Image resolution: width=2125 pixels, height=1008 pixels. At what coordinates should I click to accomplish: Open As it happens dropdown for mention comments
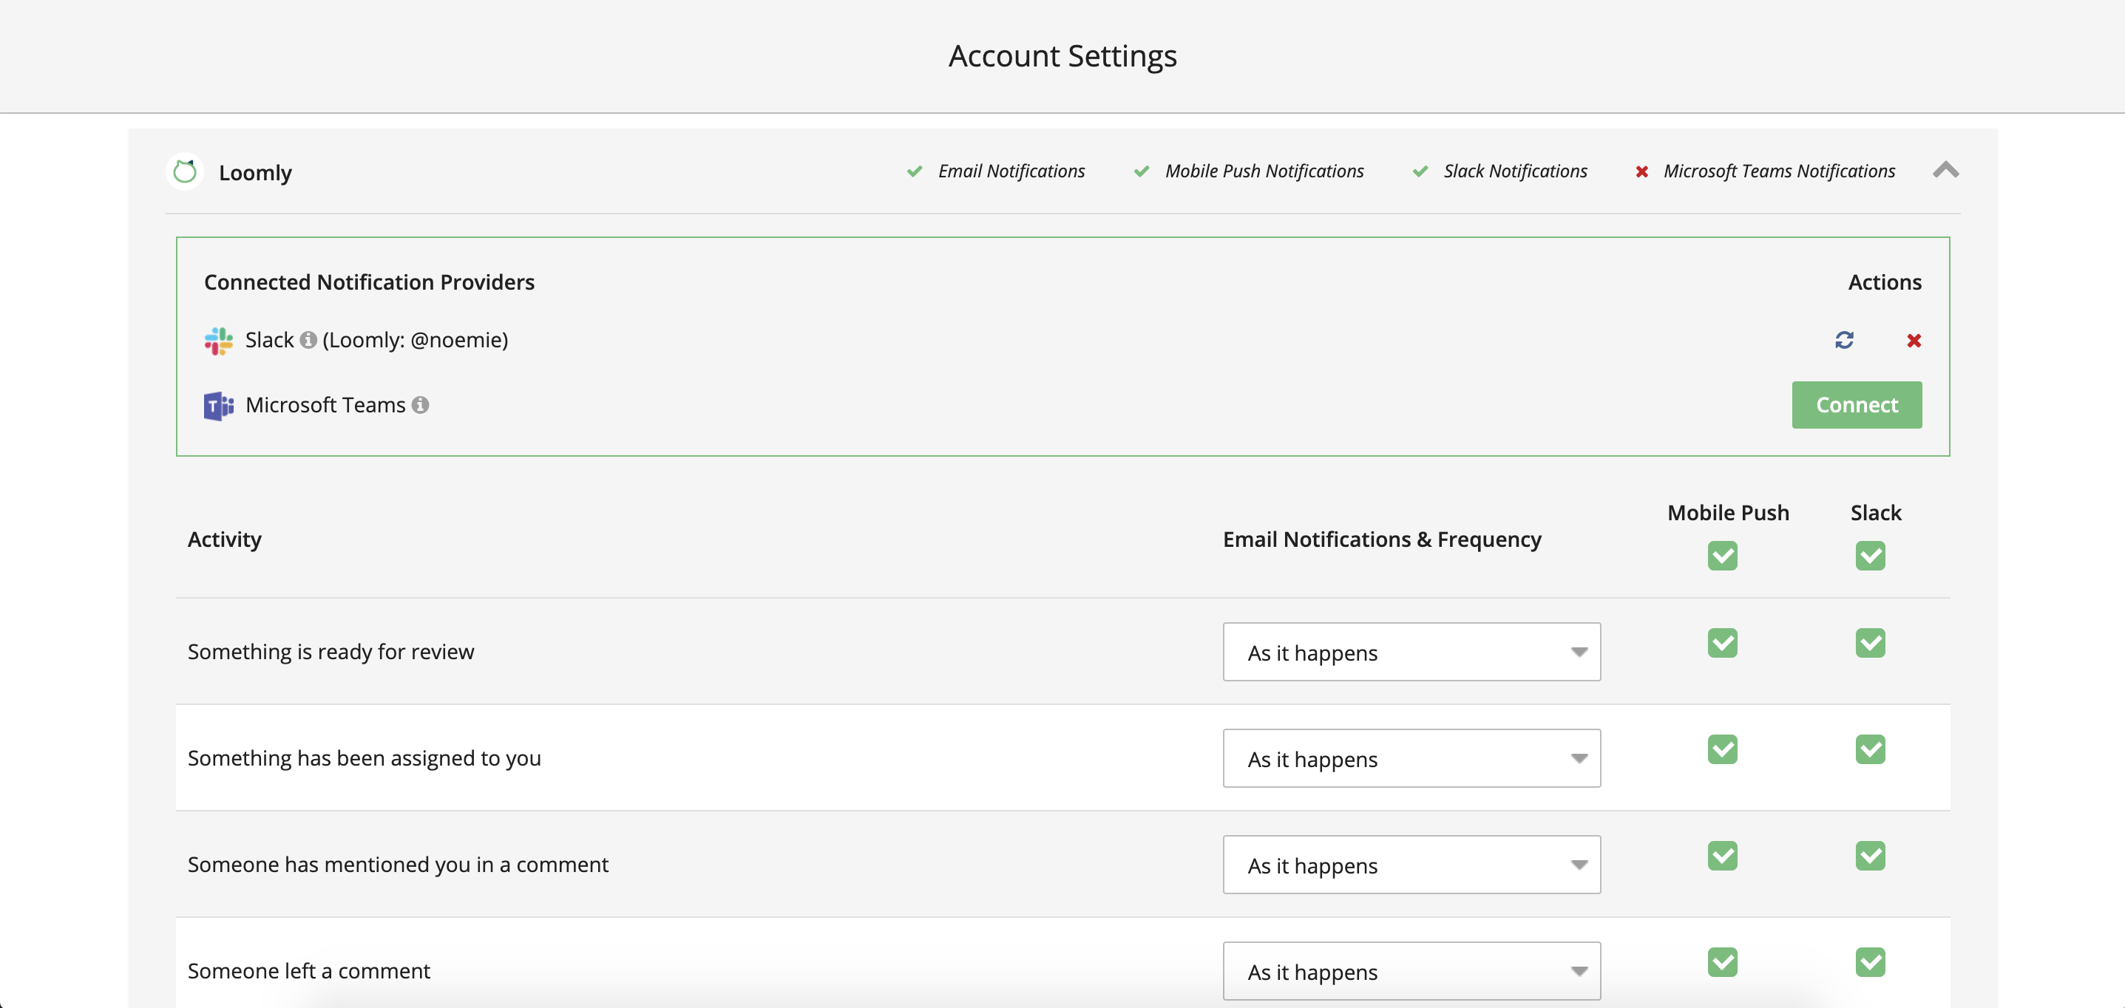1411,865
